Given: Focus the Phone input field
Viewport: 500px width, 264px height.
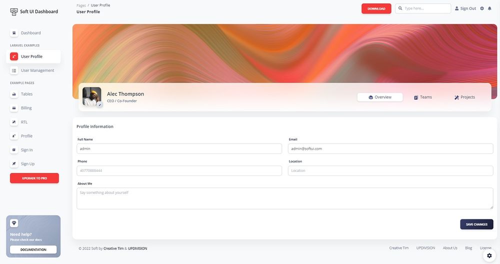Looking at the screenshot, I should click(x=179, y=170).
